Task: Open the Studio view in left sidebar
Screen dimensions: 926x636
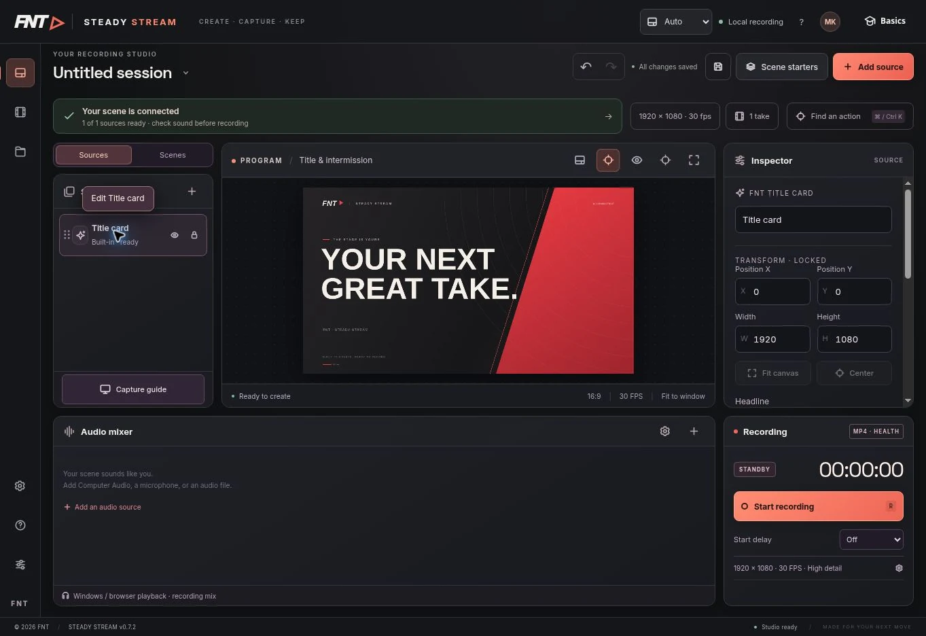Action: (x=20, y=73)
